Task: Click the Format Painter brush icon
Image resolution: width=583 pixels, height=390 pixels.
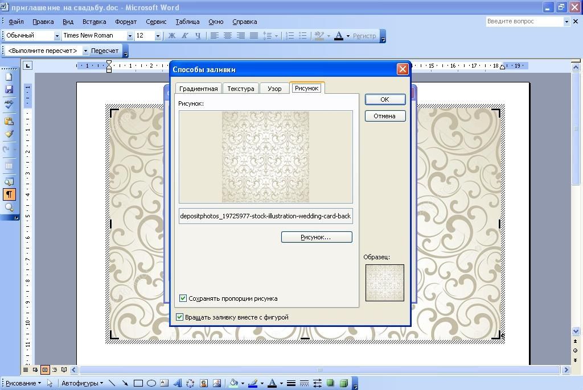Action: [x=9, y=134]
